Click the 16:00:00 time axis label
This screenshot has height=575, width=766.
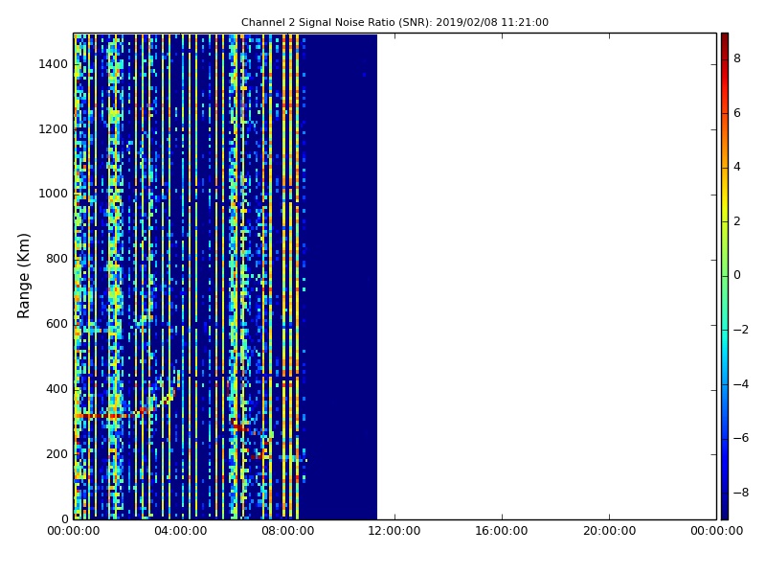click(502, 531)
